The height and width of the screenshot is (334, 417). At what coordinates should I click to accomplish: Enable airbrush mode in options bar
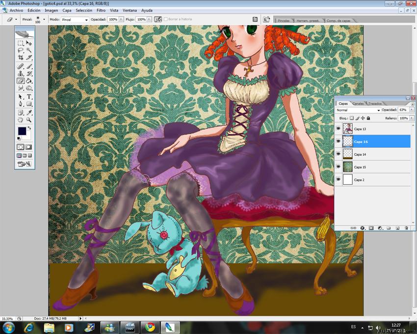158,19
